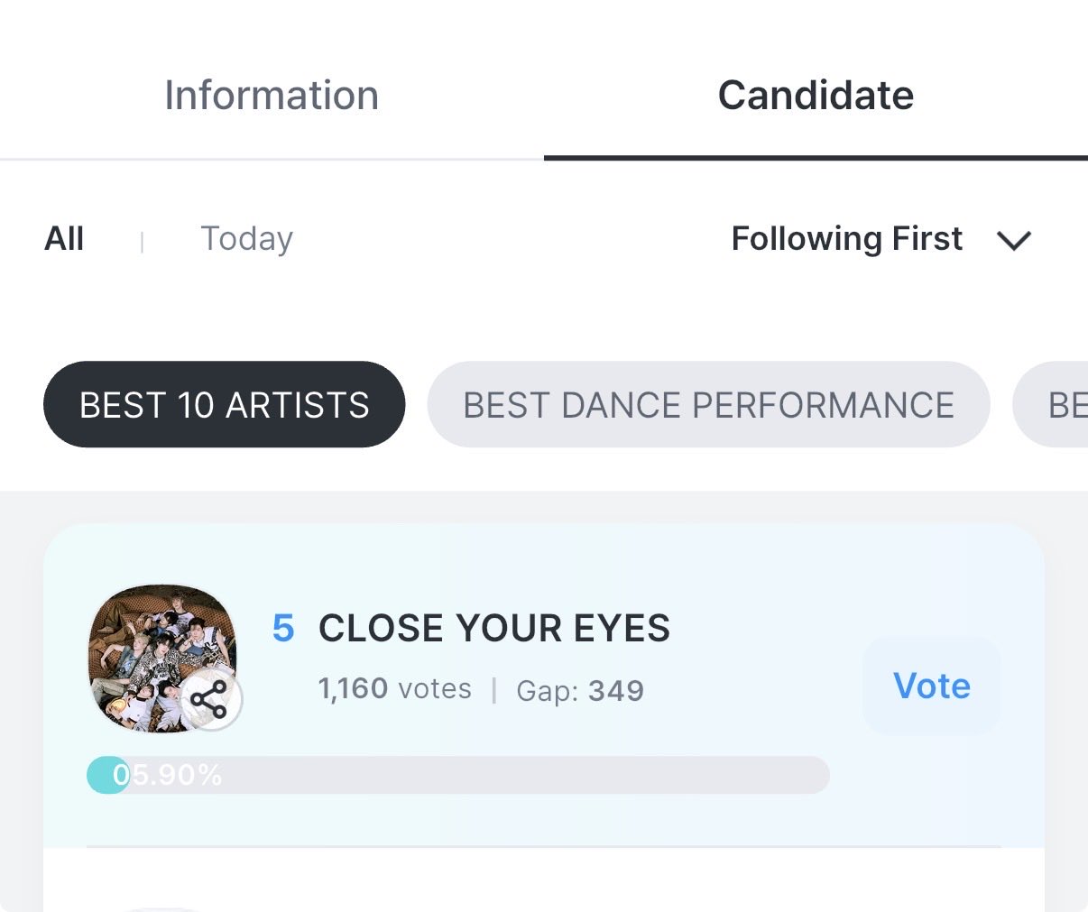This screenshot has height=912, width=1088.
Task: Click the next candidate card below divider
Action: pyautogui.click(x=541, y=884)
